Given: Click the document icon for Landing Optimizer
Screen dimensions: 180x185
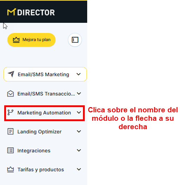Looking at the screenshot, I should (x=11, y=131).
